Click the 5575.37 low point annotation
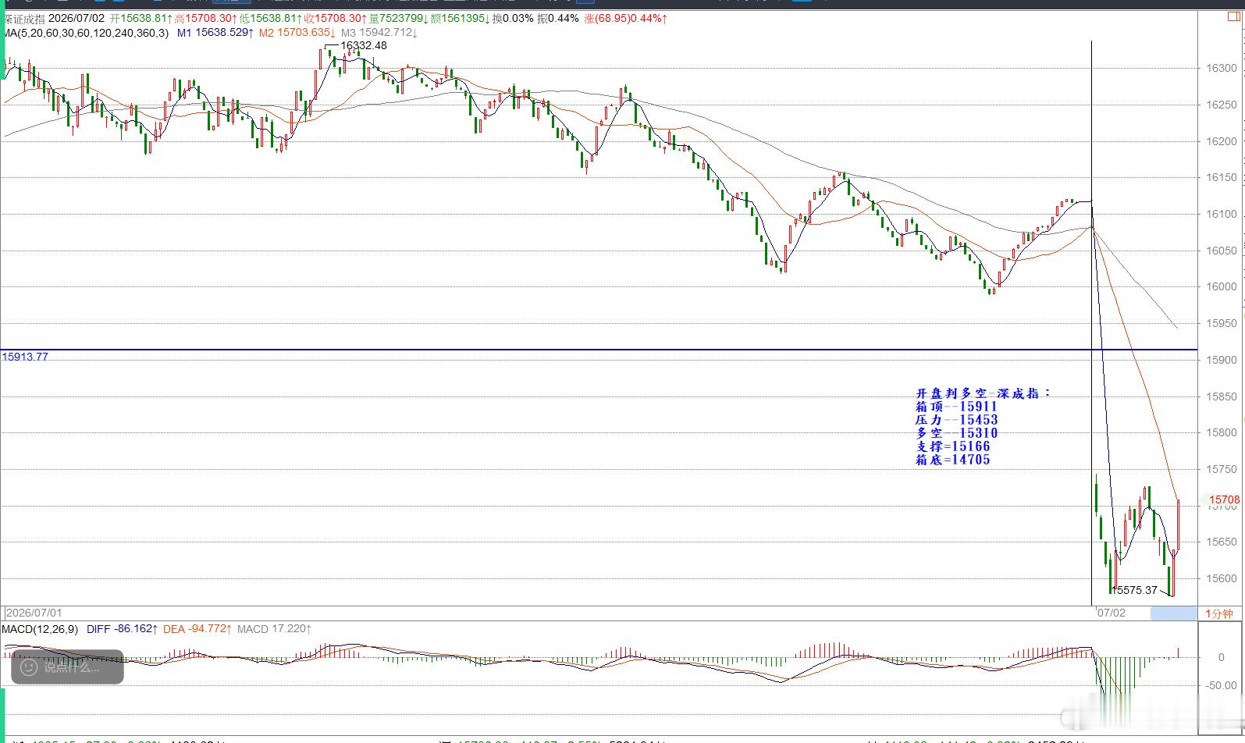 pos(1137,590)
